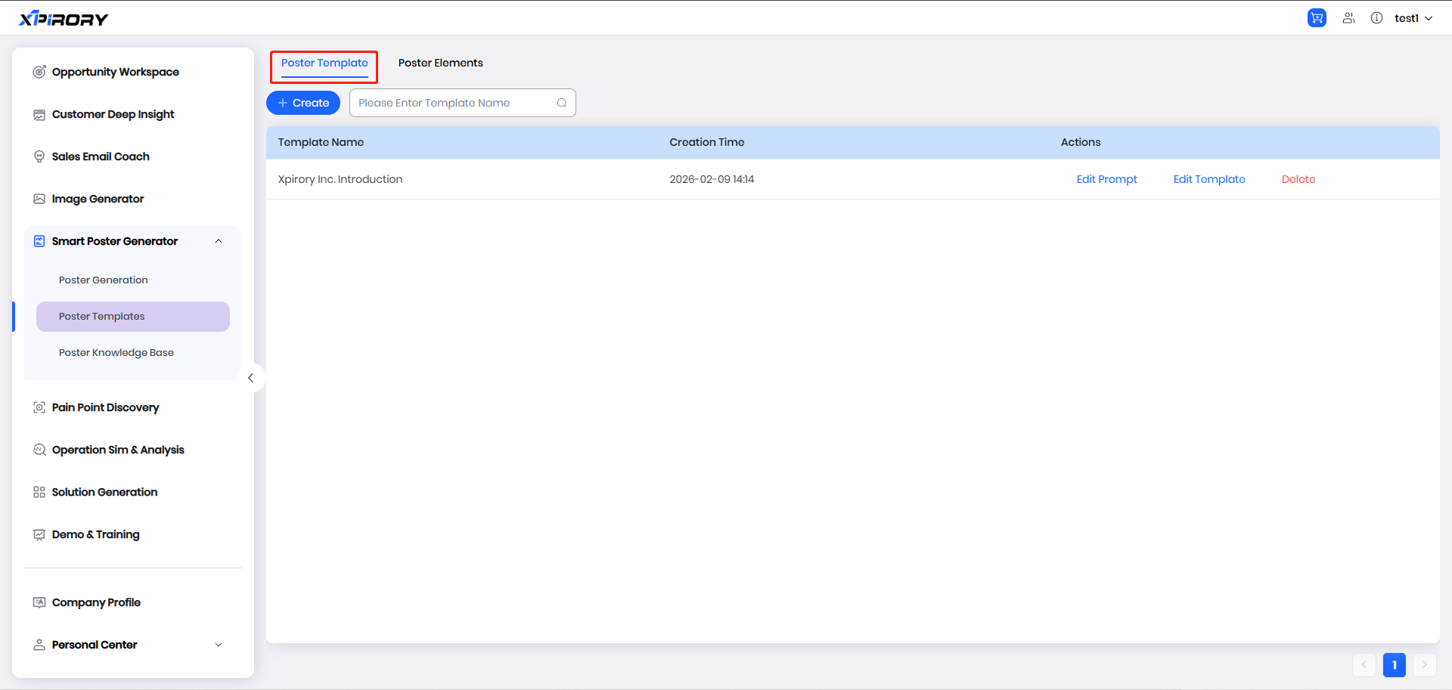1452x690 pixels.
Task: Delete the Xpirory Inc. Introduction template
Action: point(1298,179)
